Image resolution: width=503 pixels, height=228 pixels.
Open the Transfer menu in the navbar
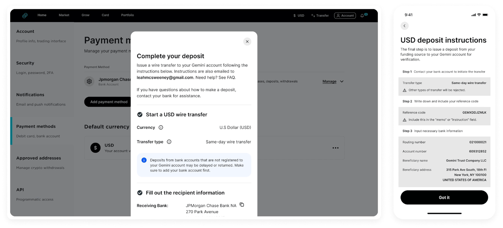click(320, 16)
